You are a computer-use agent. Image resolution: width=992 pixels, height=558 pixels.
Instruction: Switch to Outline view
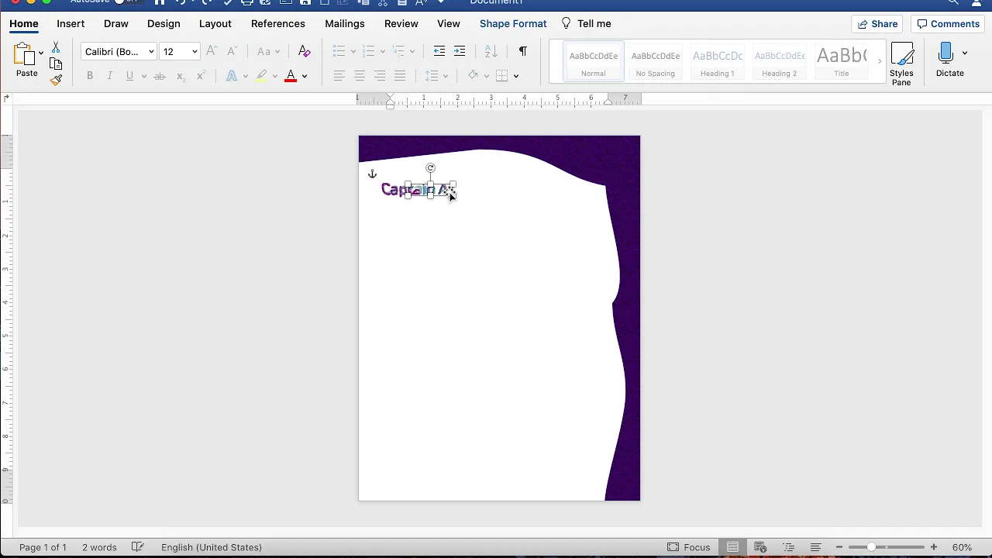tap(788, 547)
